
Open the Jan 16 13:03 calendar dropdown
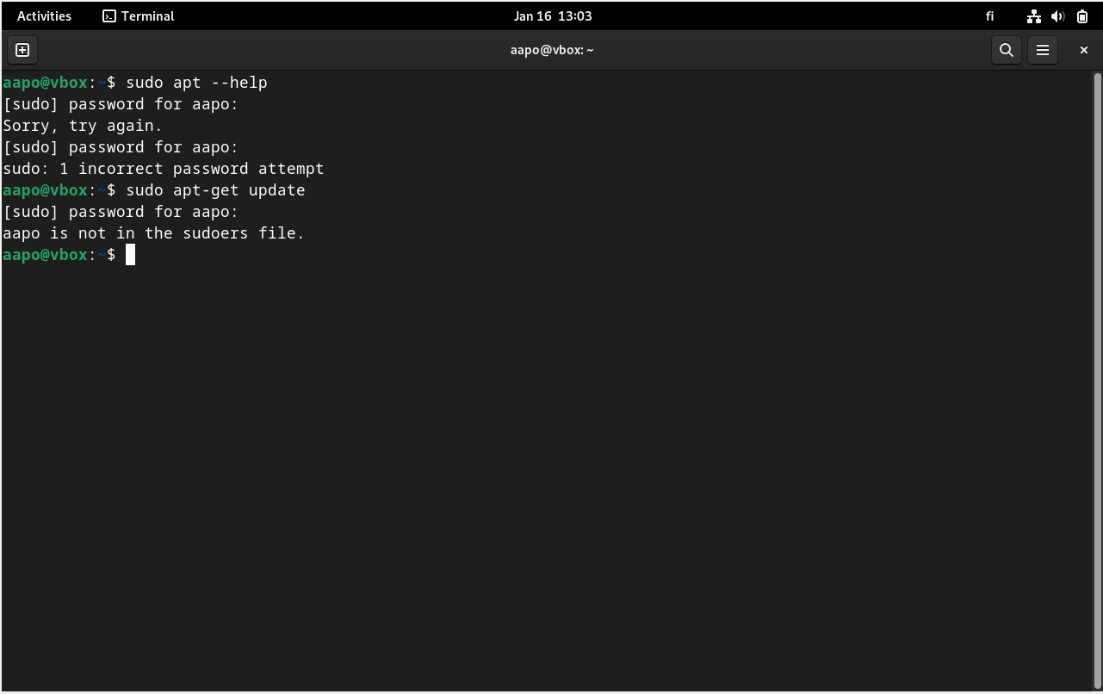click(553, 16)
